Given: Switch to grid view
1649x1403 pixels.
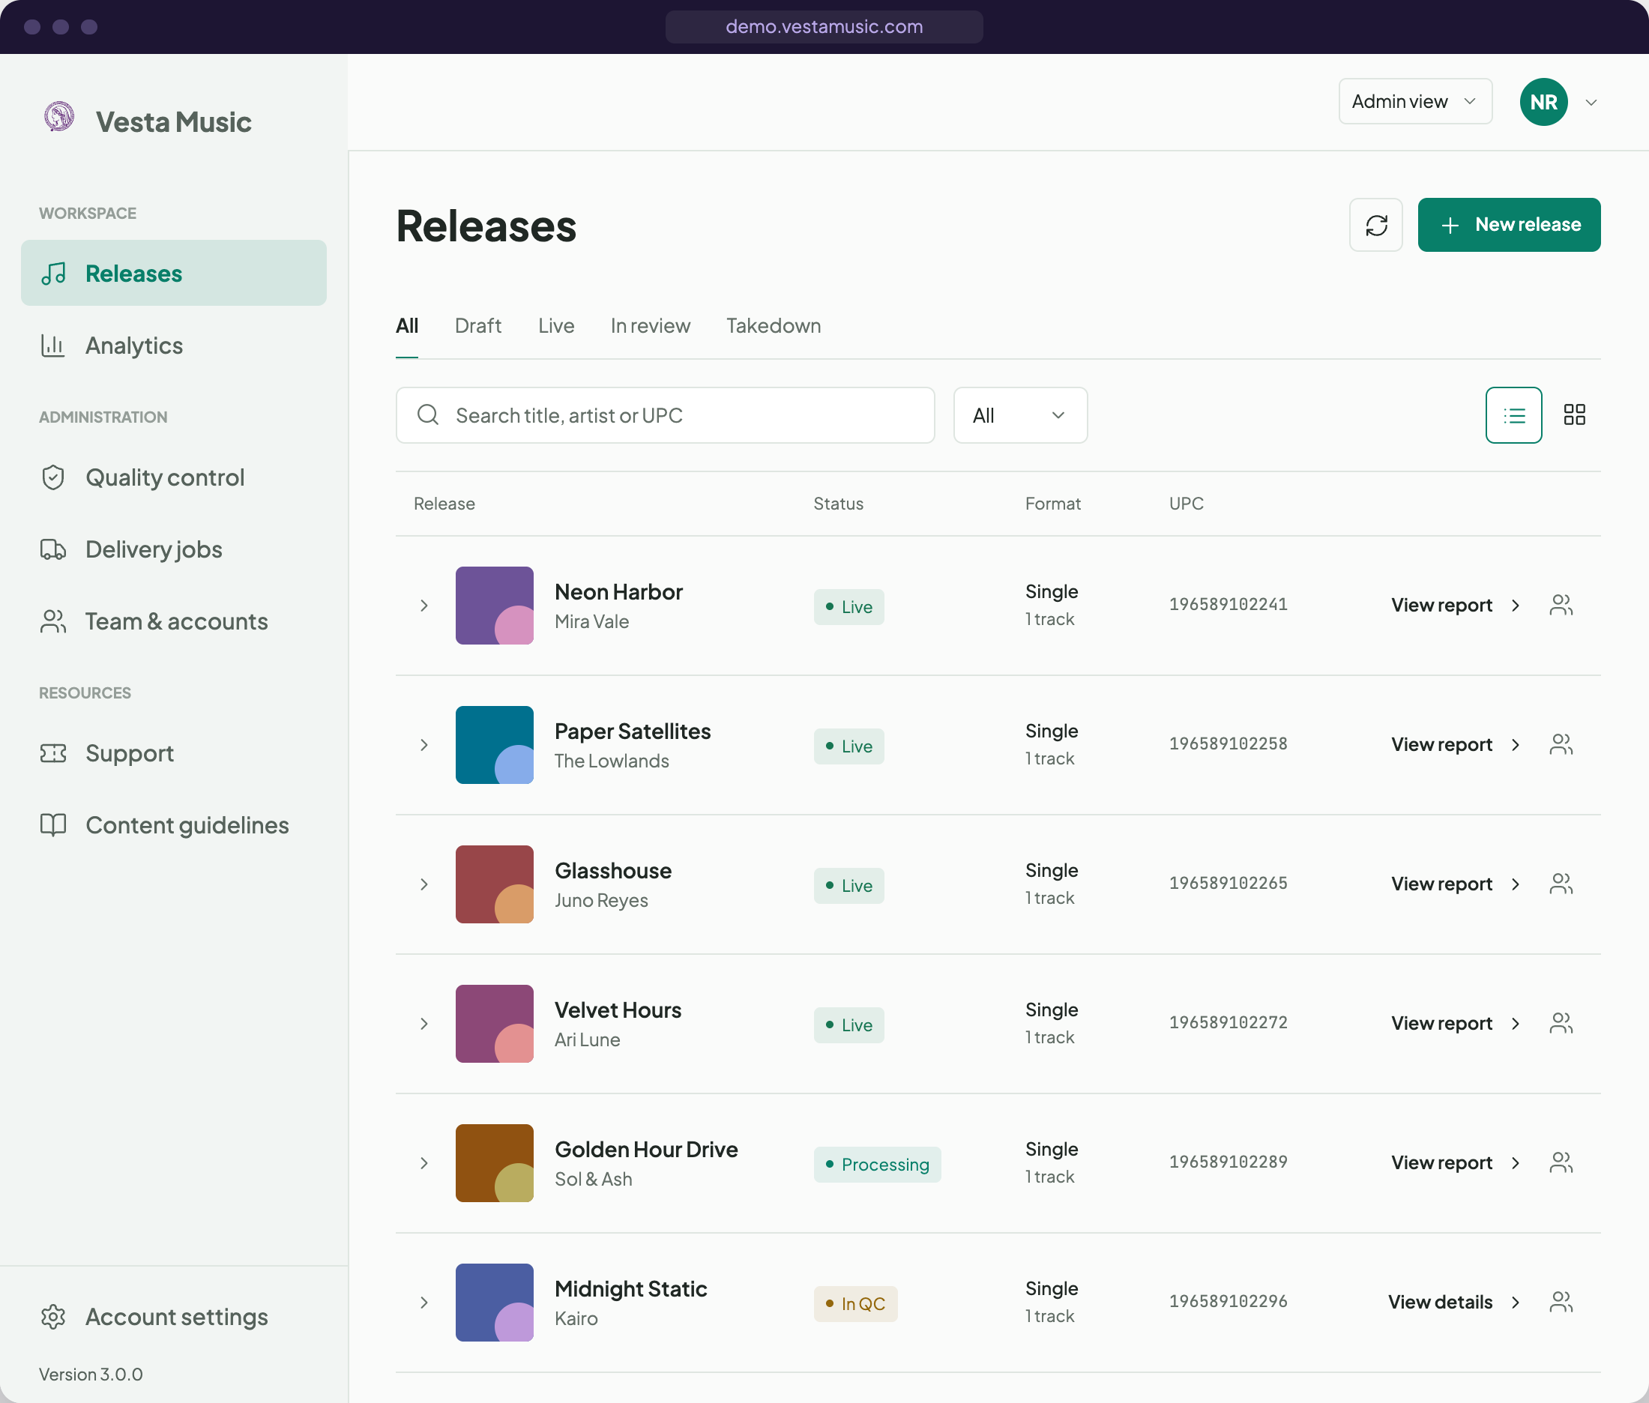Looking at the screenshot, I should [x=1574, y=415].
